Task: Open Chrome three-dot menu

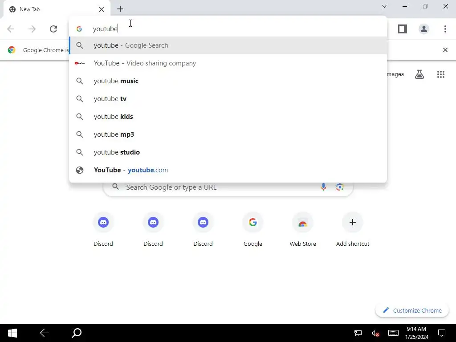Action: coord(445,29)
